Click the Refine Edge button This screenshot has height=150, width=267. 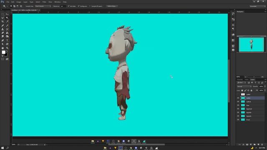click(x=112, y=6)
